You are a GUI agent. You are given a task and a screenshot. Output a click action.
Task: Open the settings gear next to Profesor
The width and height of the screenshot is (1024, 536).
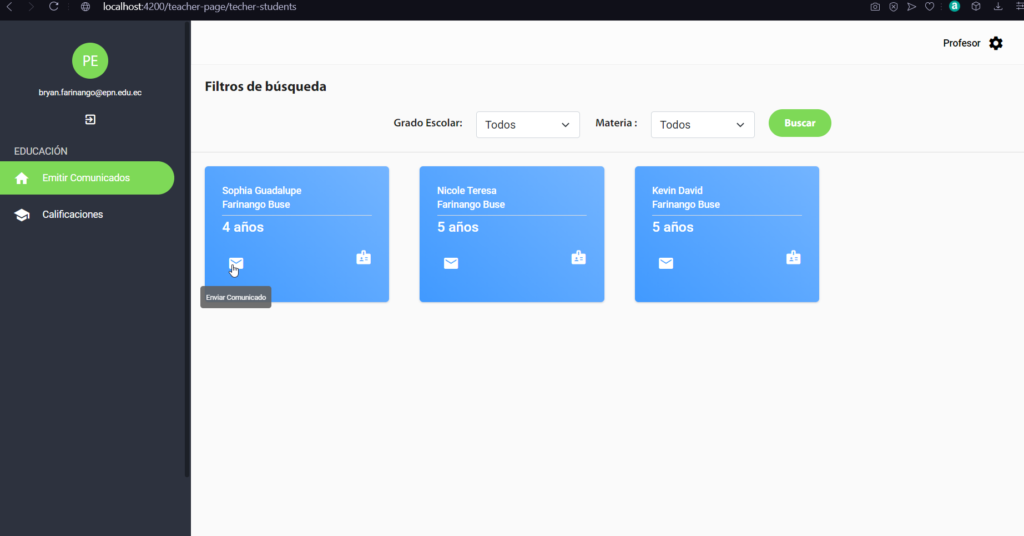pos(996,43)
